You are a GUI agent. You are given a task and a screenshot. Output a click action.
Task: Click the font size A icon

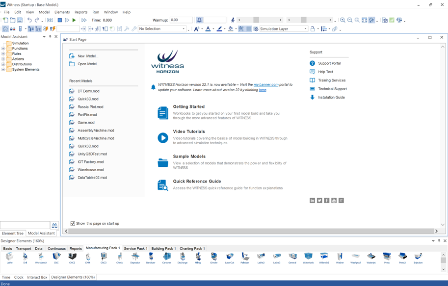pyautogui.click(x=196, y=28)
